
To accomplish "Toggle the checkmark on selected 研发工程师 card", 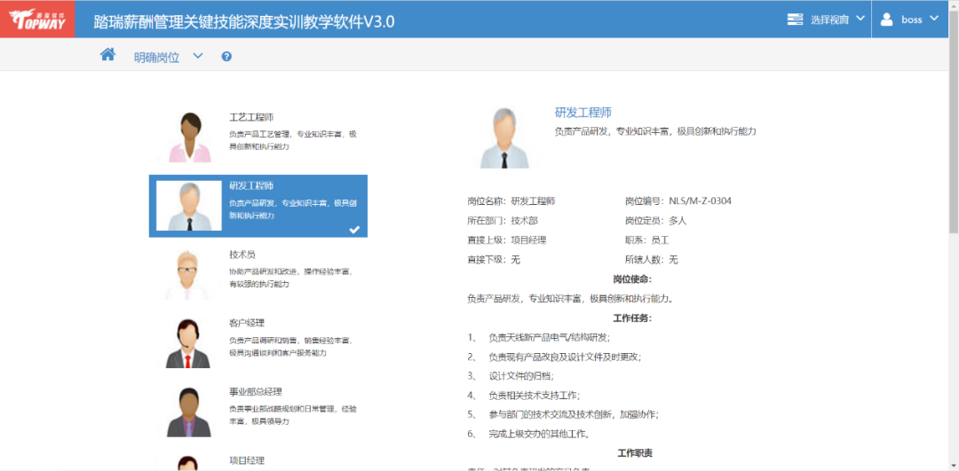I will (354, 229).
